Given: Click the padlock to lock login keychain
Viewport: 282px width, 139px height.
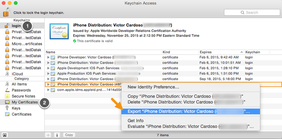Looking at the screenshot, I should click(6, 12).
